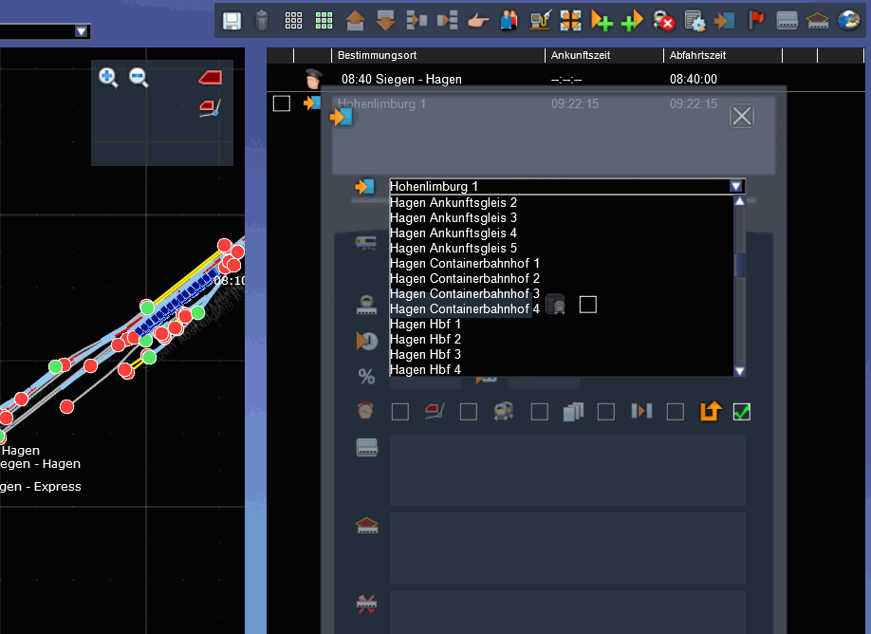
Task: Open the dropdown above the map
Action: tap(81, 31)
